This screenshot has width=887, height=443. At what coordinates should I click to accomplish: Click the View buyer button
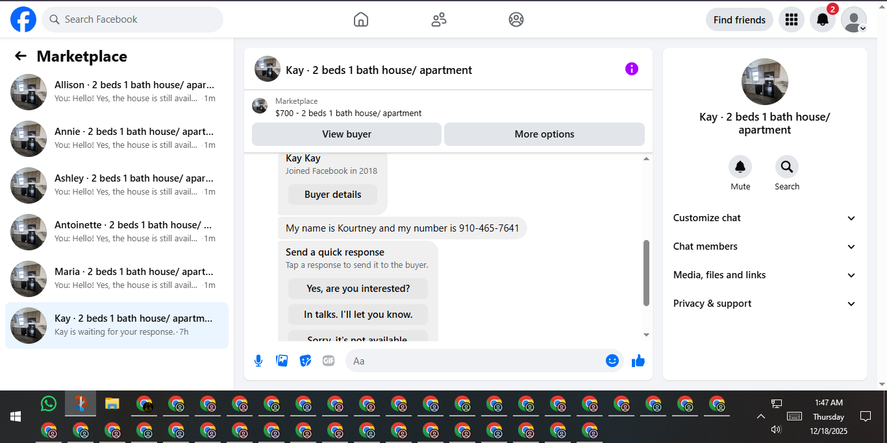point(347,134)
